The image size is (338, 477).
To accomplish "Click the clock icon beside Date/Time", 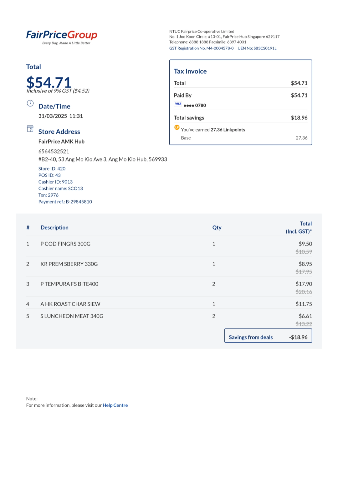I will pyautogui.click(x=30, y=103).
